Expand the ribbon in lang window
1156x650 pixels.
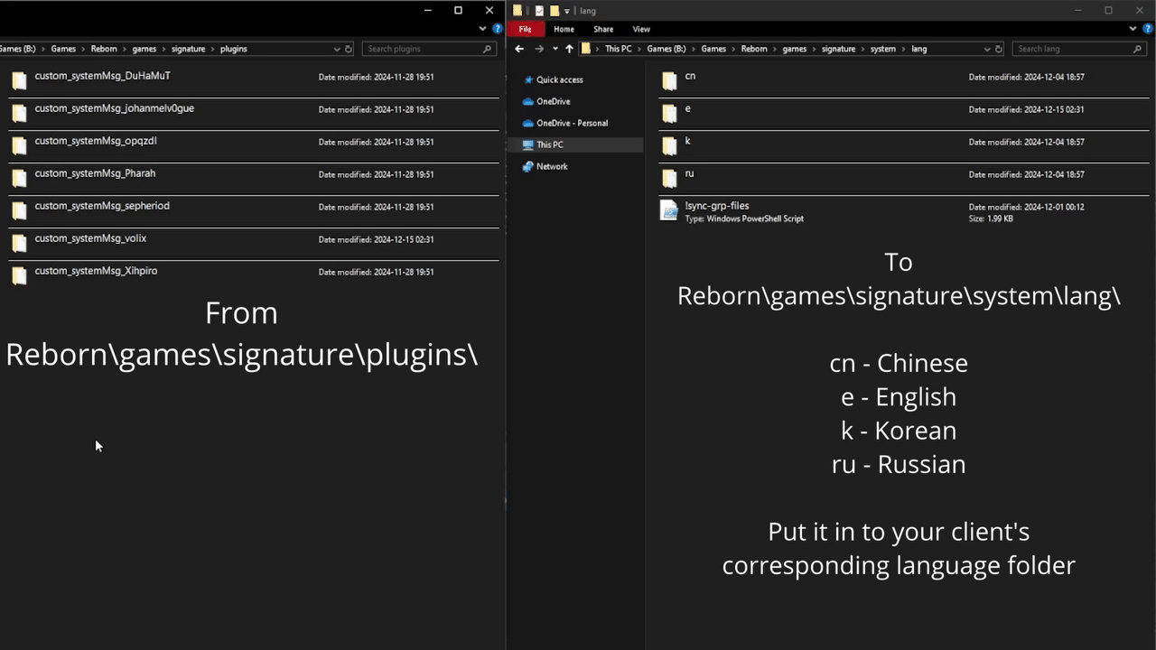[1133, 29]
